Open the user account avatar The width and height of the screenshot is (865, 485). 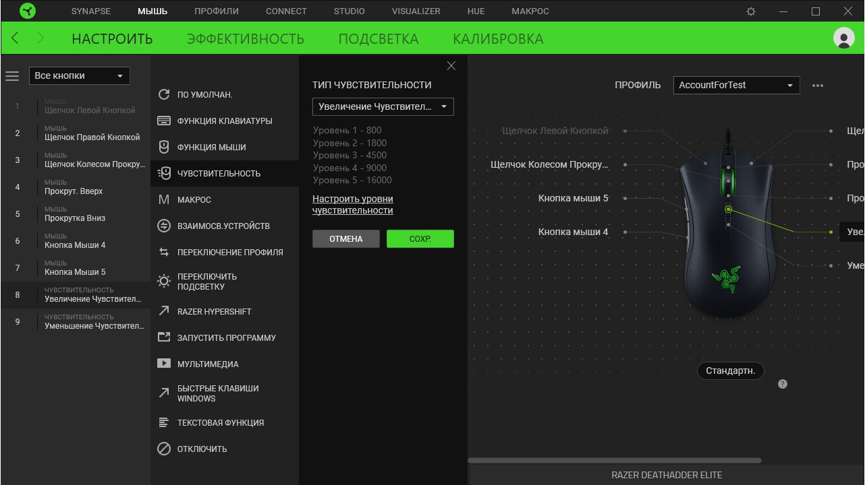point(843,38)
